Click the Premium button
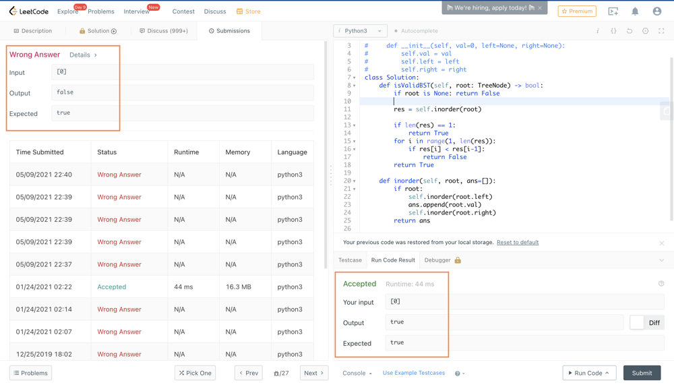The height and width of the screenshot is (385, 674). [x=577, y=11]
